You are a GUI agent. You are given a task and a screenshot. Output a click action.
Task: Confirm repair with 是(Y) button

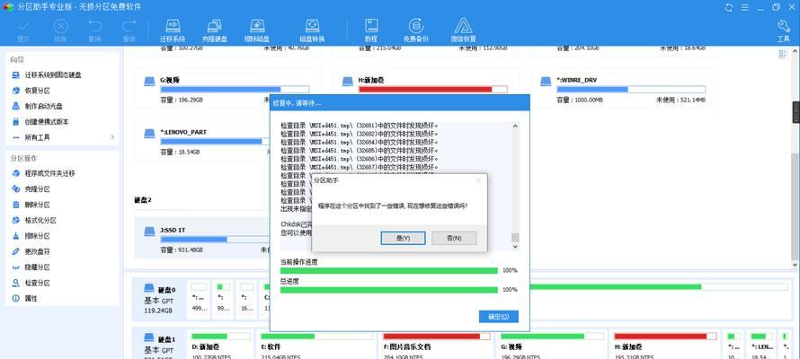[403, 239]
